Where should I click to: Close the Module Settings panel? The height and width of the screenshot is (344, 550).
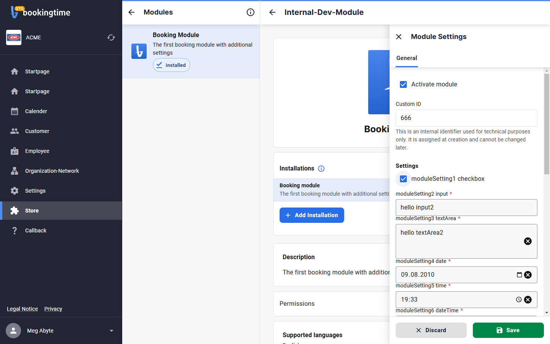coord(399,37)
